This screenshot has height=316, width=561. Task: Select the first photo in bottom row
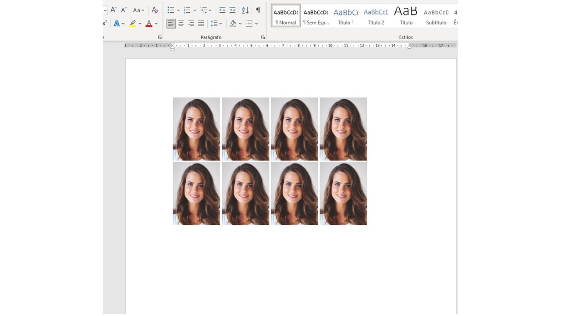coord(196,194)
